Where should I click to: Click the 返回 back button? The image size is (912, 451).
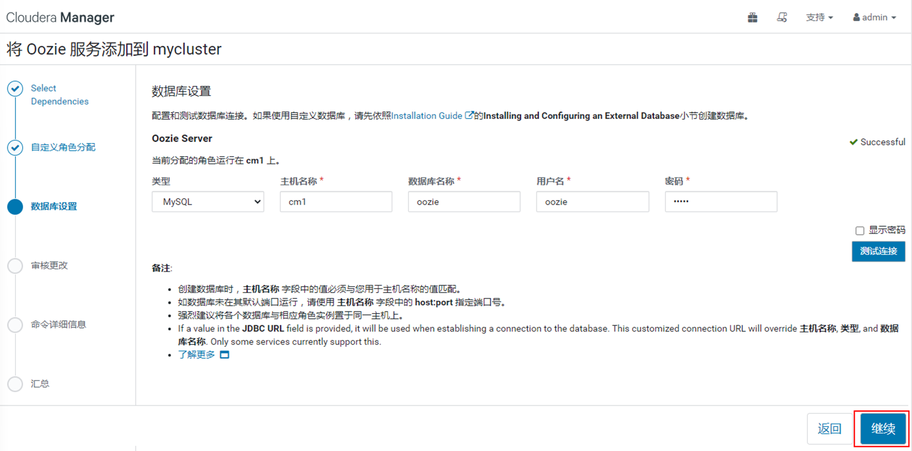[830, 428]
